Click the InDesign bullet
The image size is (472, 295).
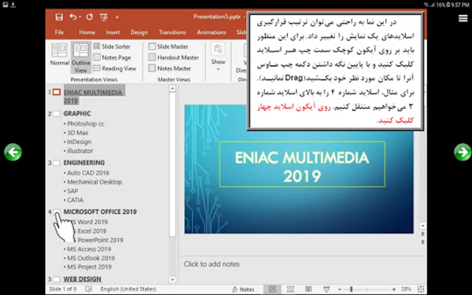[x=79, y=142]
